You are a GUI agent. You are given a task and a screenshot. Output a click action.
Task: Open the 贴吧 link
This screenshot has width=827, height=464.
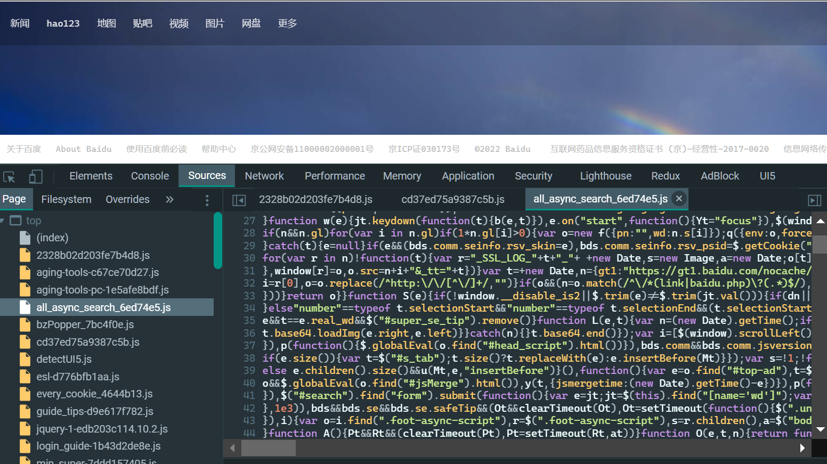pyautogui.click(x=143, y=23)
